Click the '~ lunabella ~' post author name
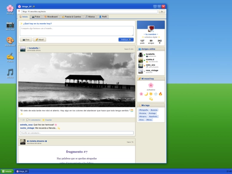Screen dimensions: 232x174 click(34, 48)
